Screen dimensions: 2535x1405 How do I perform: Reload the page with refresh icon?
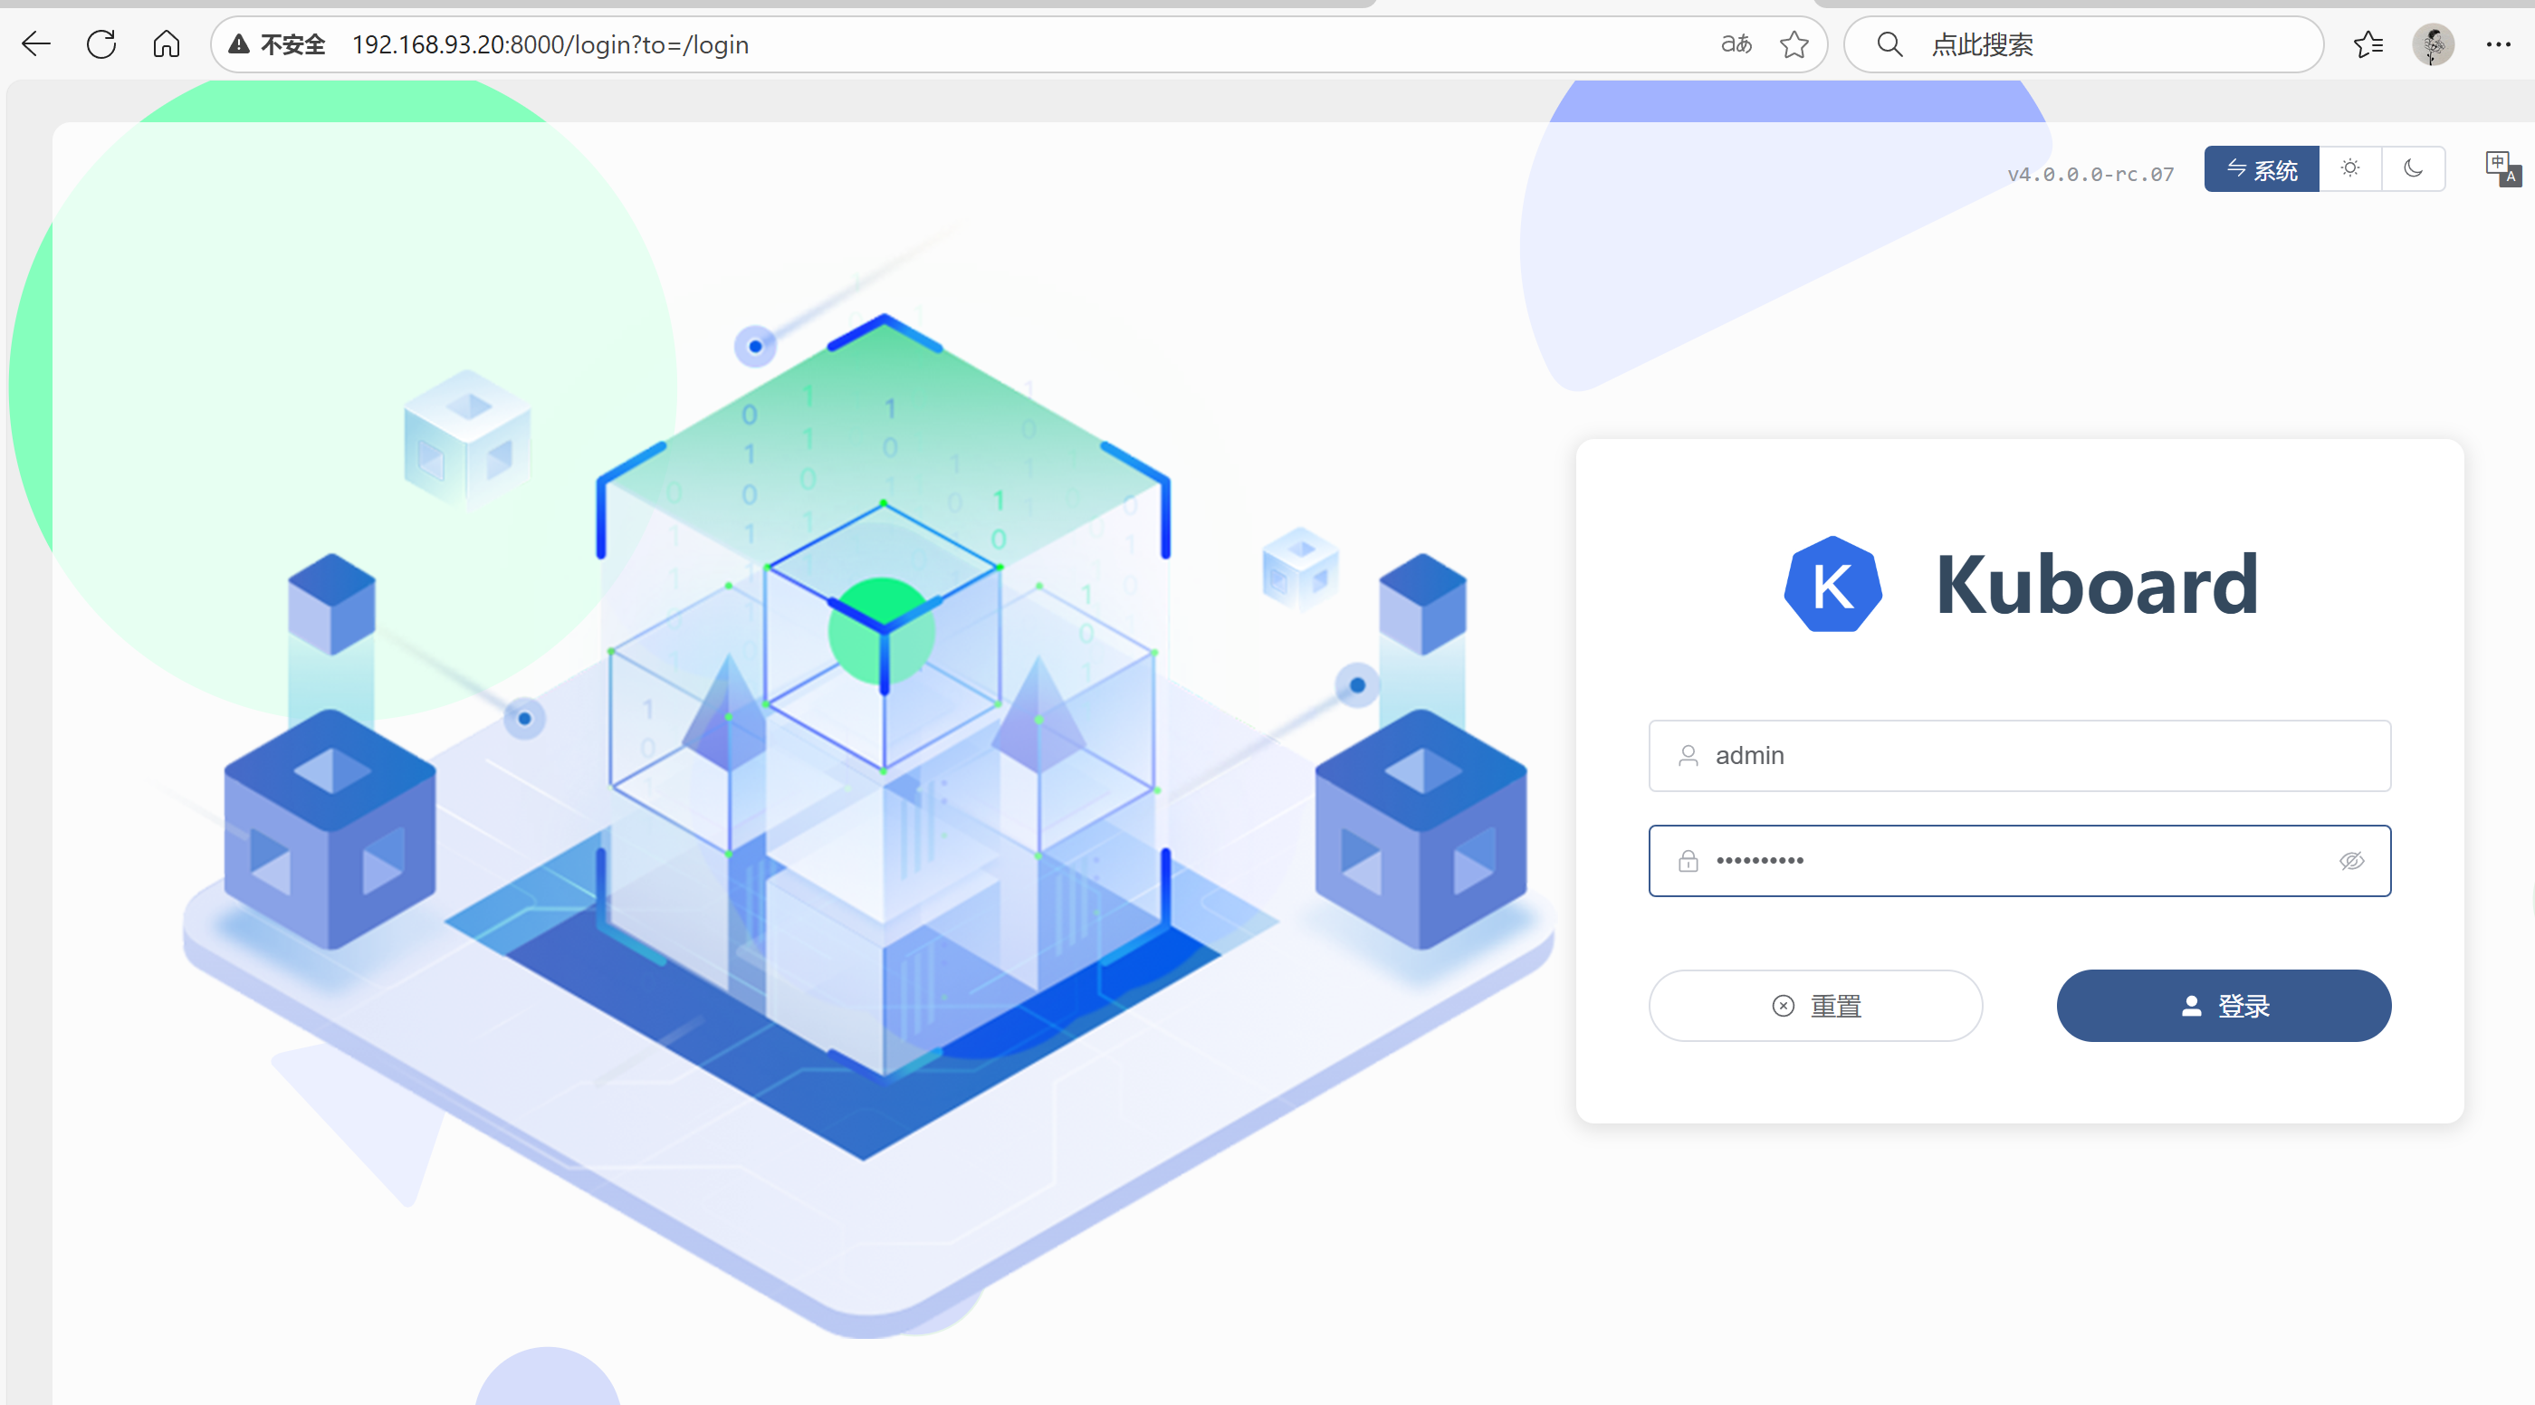point(101,44)
